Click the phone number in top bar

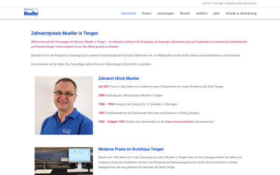(x=212, y=3)
